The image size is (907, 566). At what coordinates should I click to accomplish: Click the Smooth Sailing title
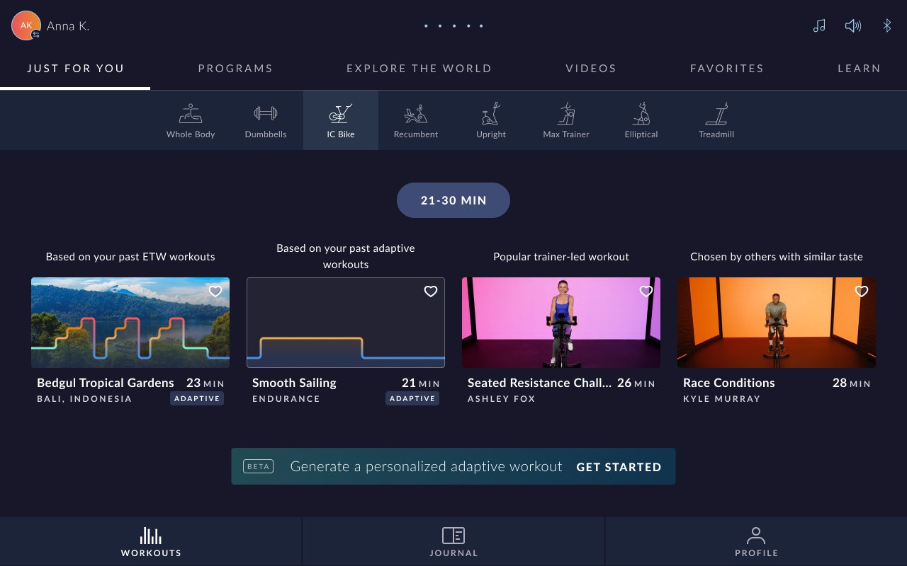(x=294, y=383)
